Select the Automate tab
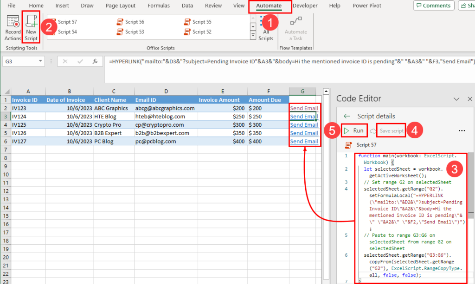 [269, 6]
